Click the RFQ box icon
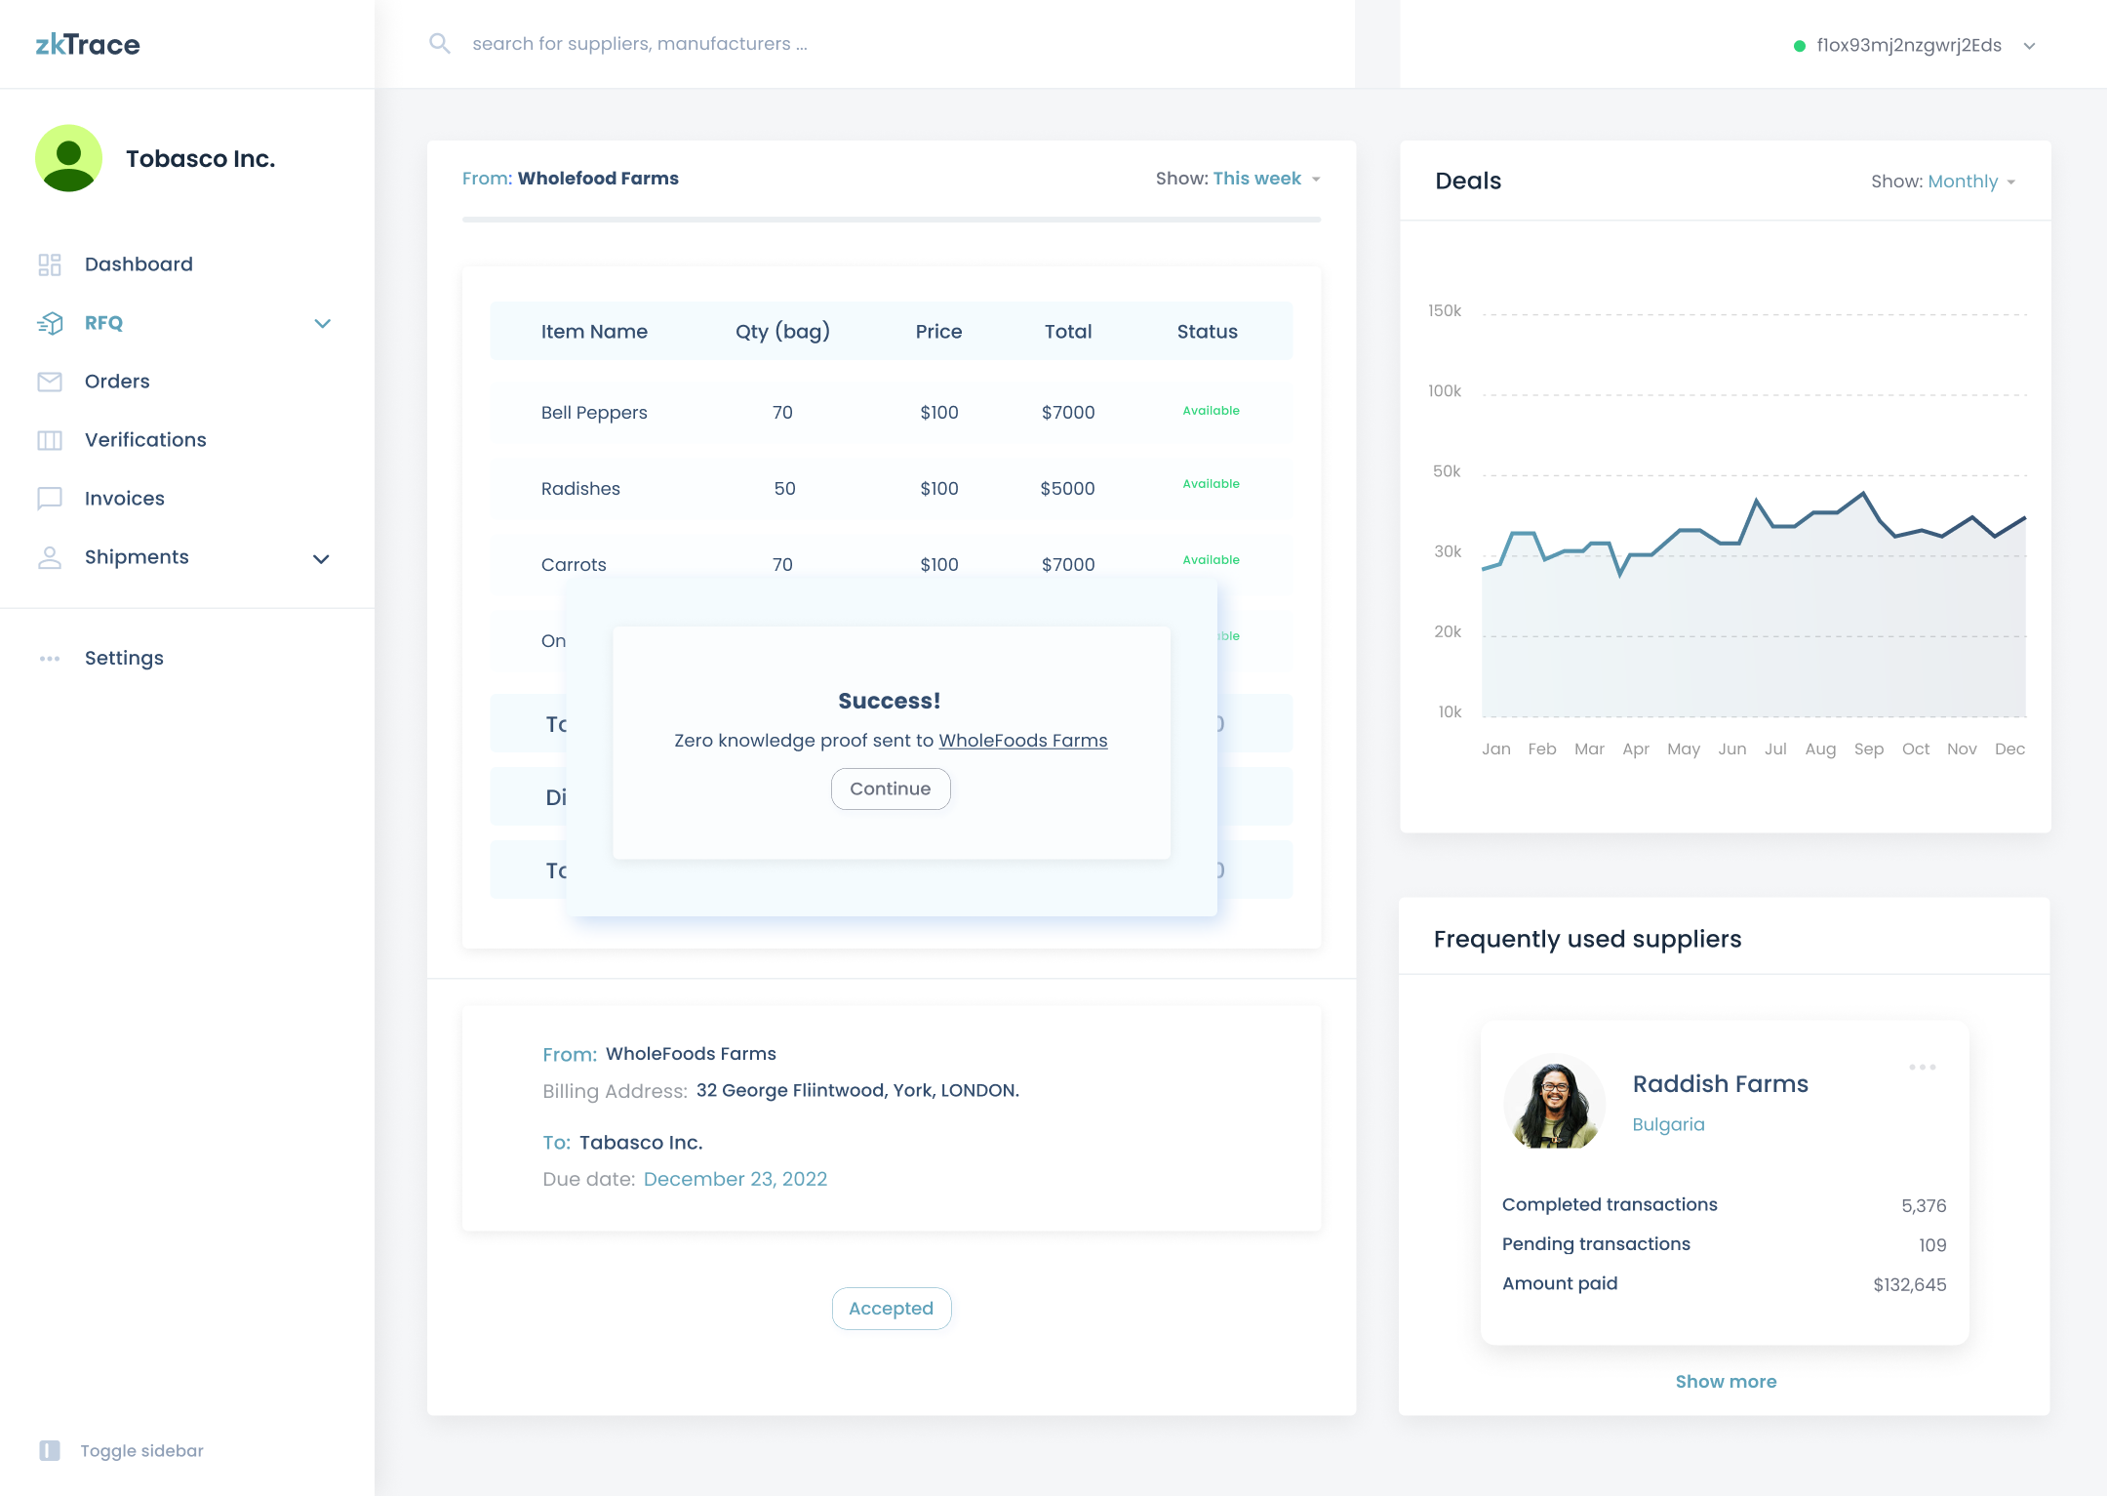 (50, 323)
